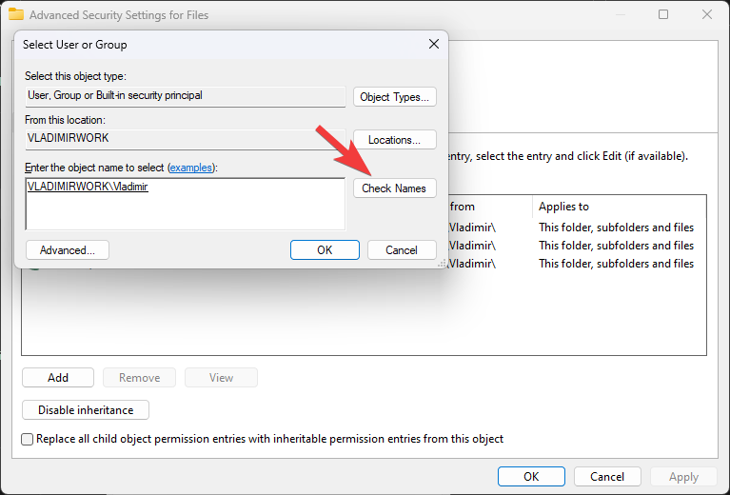Cancel the Advanced Security Settings window
The height and width of the screenshot is (495, 730).
pyautogui.click(x=607, y=477)
